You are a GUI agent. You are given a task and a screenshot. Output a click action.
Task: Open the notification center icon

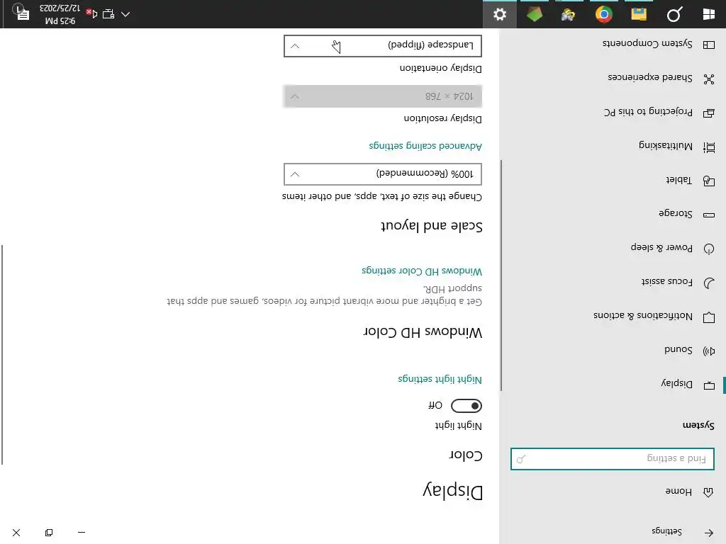click(21, 13)
